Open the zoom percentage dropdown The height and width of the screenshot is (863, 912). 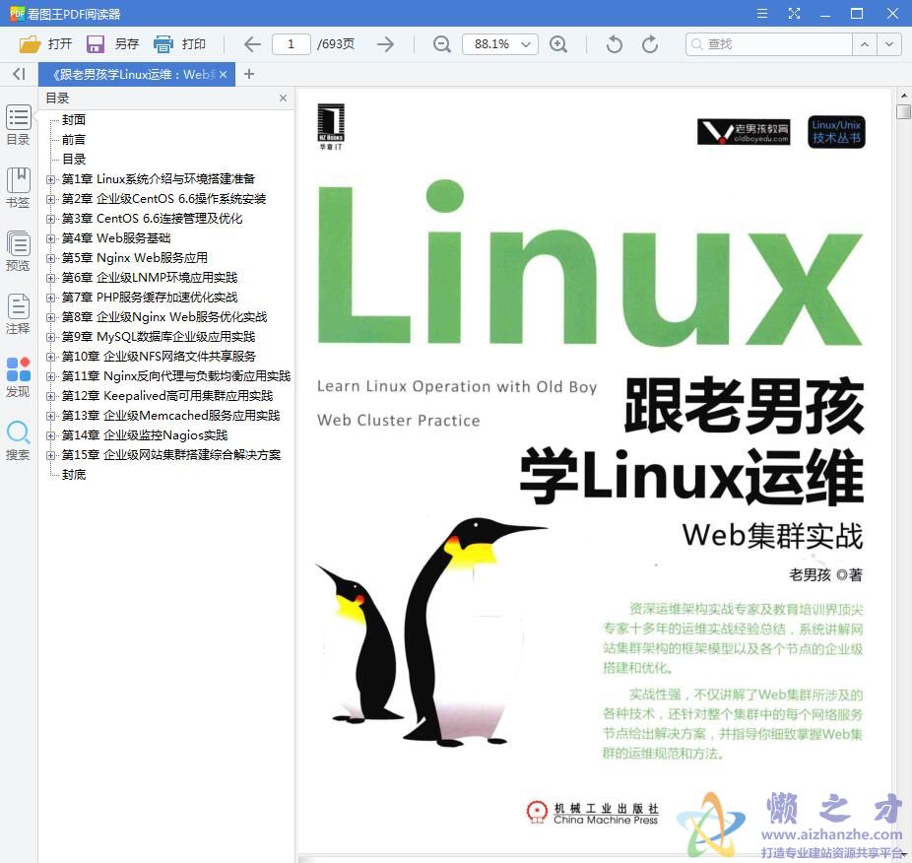coord(526,43)
